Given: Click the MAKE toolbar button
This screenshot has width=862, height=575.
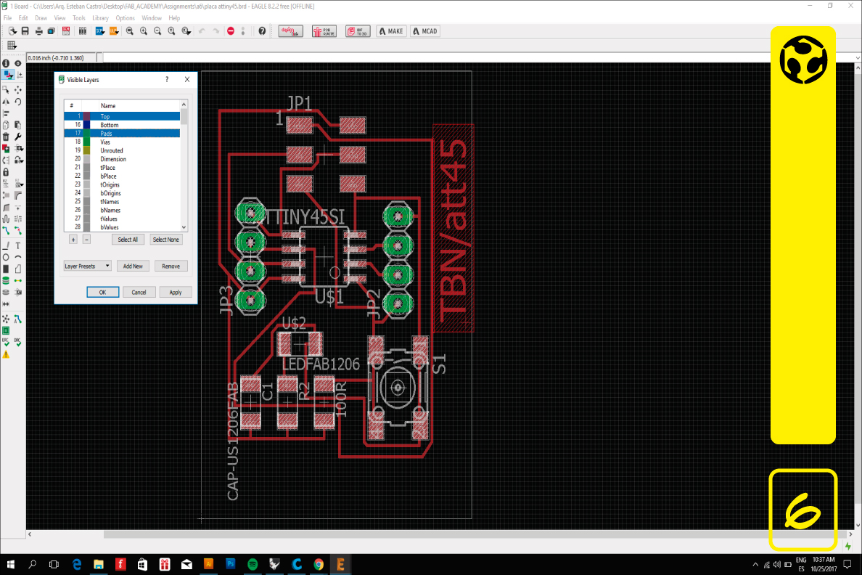Looking at the screenshot, I should [391, 31].
